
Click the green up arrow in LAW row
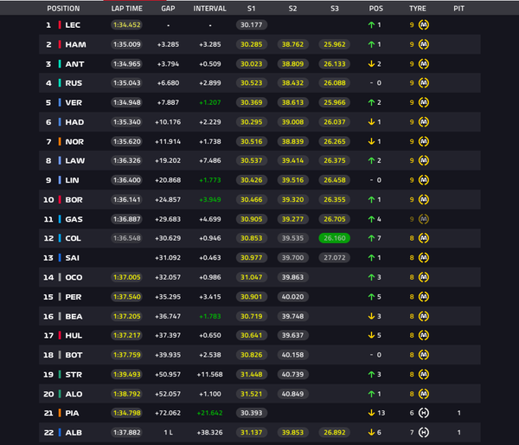pos(371,161)
